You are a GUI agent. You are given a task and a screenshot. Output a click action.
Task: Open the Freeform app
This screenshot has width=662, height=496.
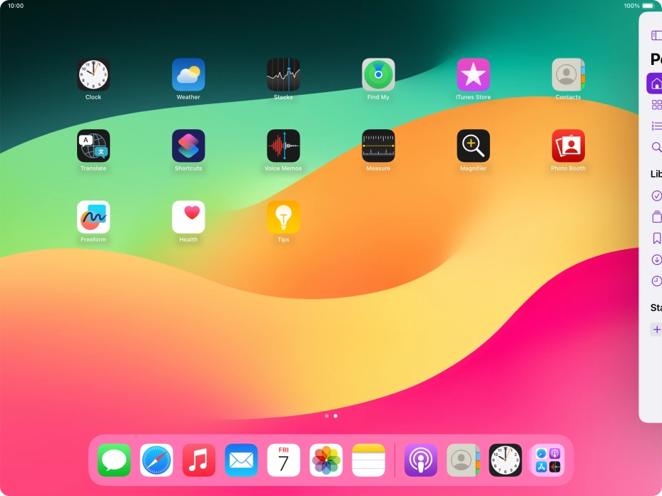(x=93, y=218)
